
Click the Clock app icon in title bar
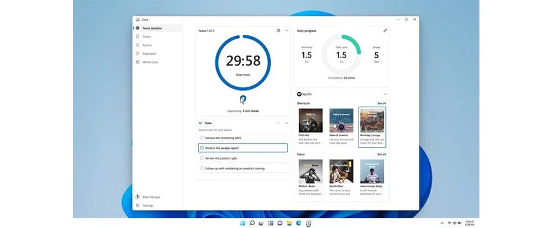[137, 20]
